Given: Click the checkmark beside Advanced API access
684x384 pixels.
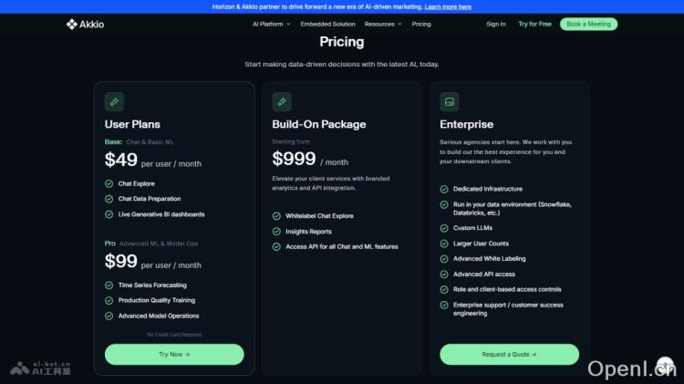Looking at the screenshot, I should 444,274.
